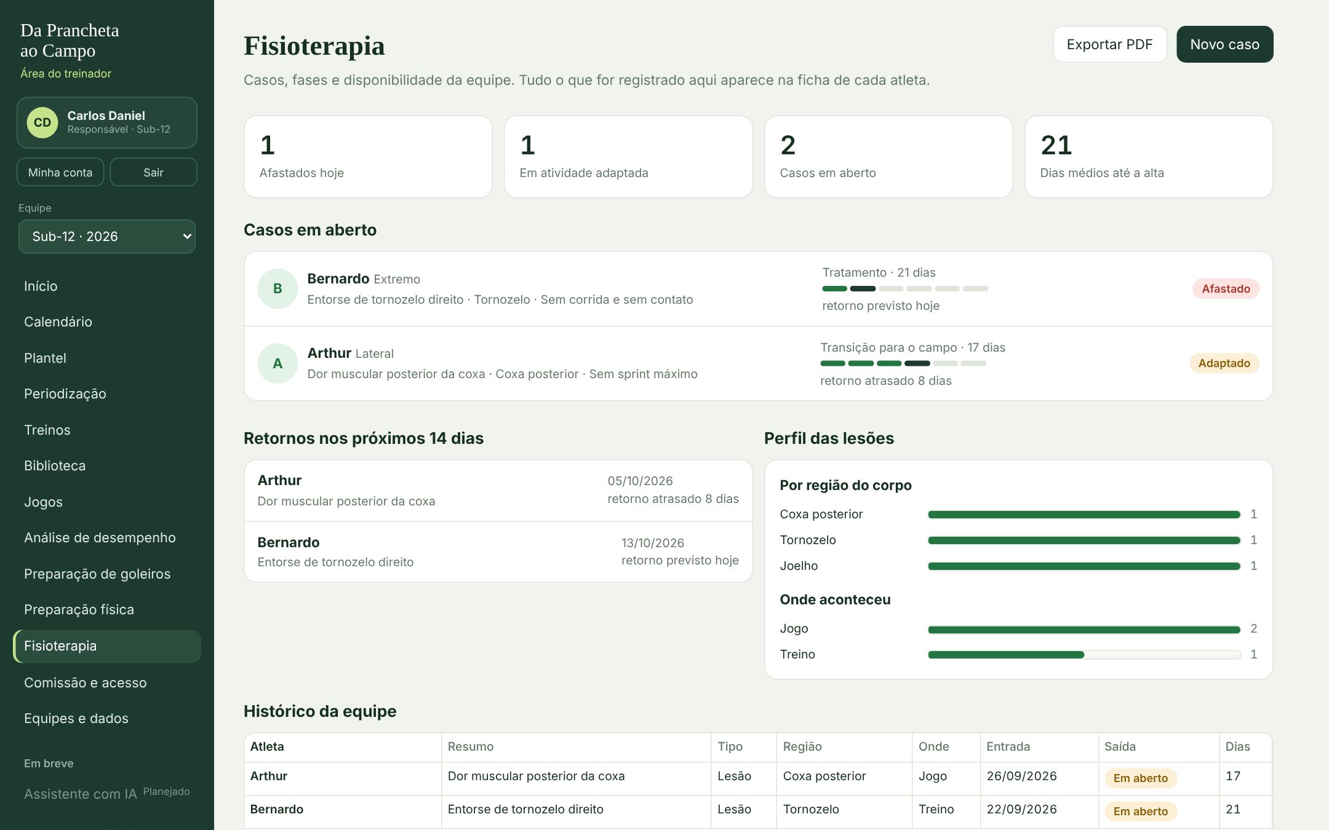The image size is (1329, 830).
Task: Click the Adaptado status badge
Action: click(1224, 363)
